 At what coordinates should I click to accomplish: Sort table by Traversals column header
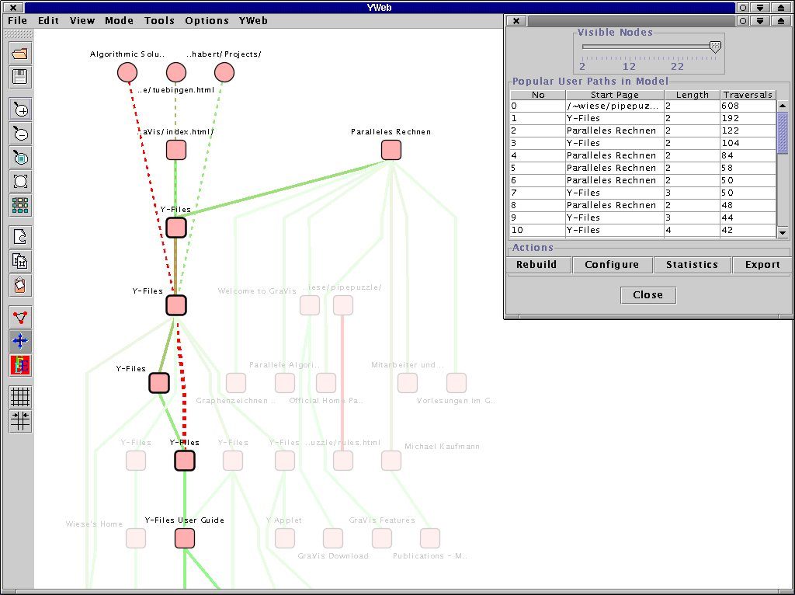[x=748, y=95]
